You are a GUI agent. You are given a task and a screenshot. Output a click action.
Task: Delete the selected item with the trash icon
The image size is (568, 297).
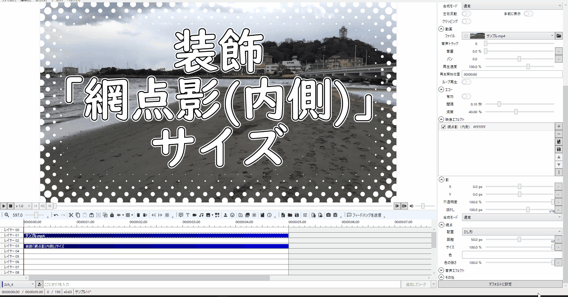point(138,215)
